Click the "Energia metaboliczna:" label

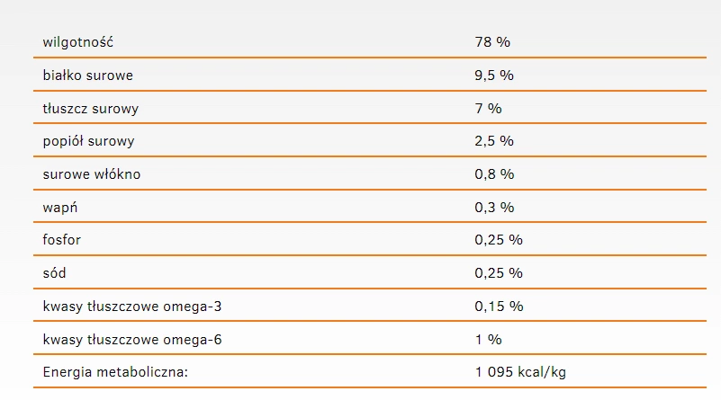pyautogui.click(x=114, y=372)
